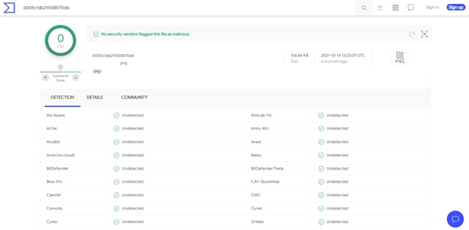469x230 pixels.
Task: Click the Undetected result for Antiy-AVL
Action: coord(337,129)
